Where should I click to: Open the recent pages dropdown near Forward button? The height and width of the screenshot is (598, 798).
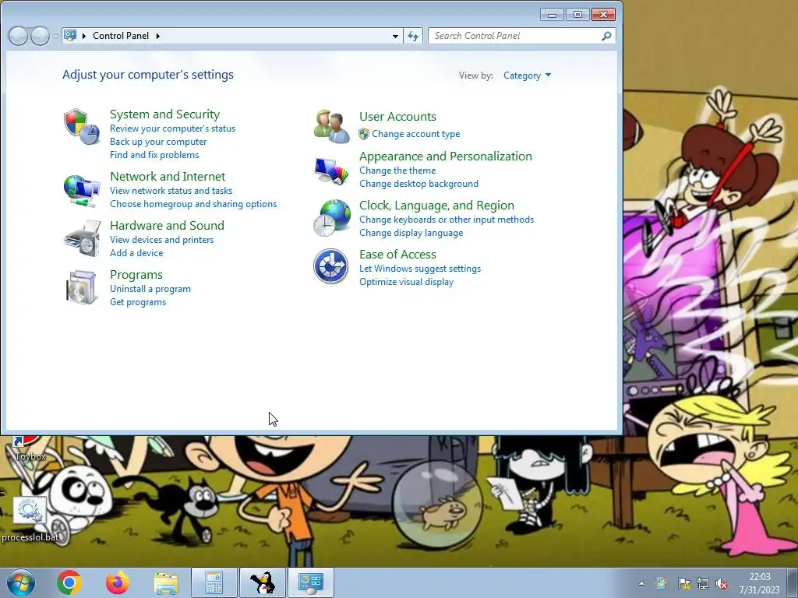tap(55, 36)
